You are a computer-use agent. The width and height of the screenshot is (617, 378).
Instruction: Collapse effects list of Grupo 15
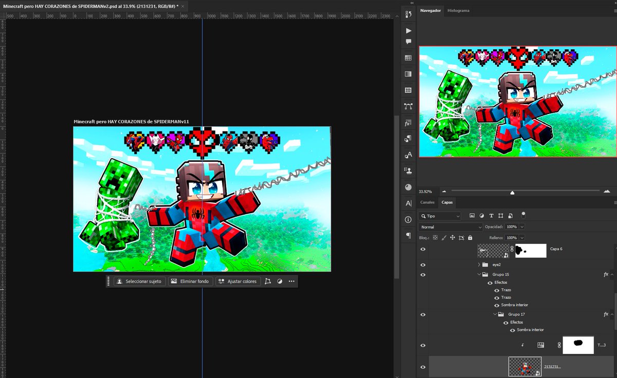612,275
